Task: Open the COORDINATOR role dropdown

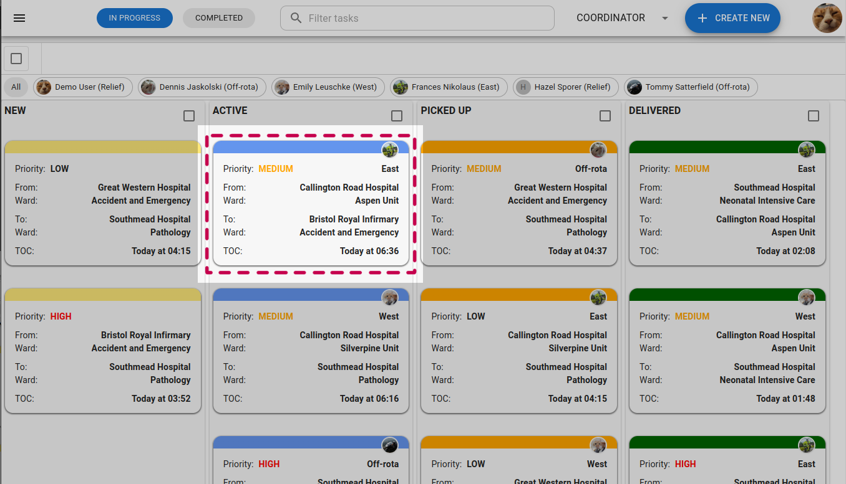Action: [x=622, y=17]
